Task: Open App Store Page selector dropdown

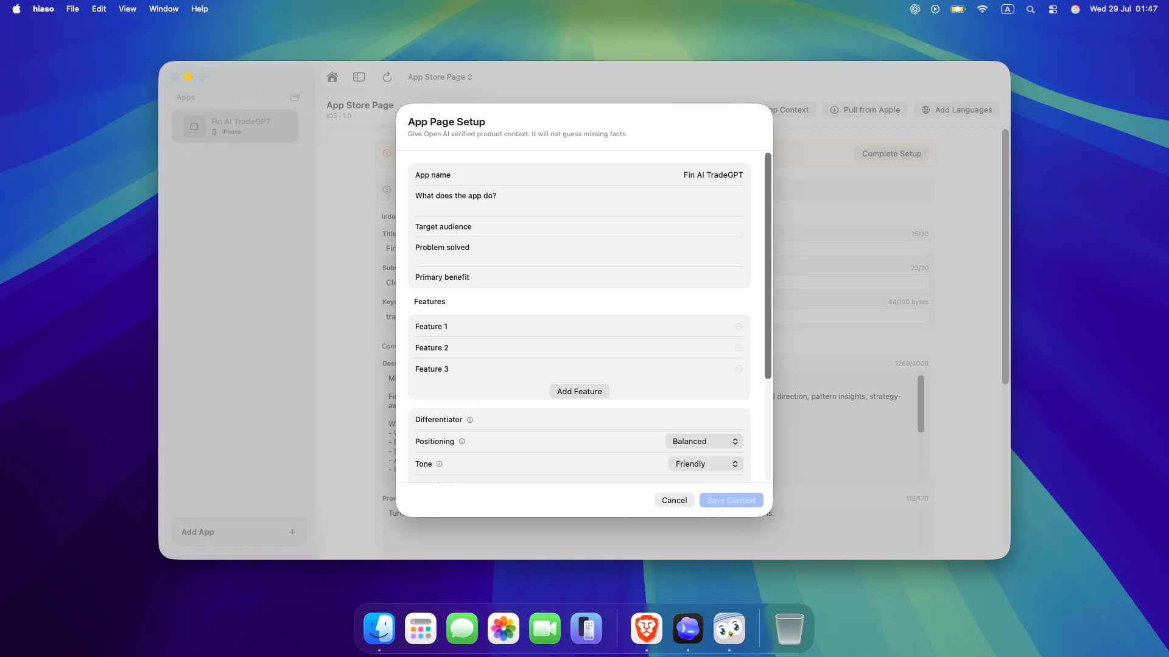Action: [x=440, y=77]
